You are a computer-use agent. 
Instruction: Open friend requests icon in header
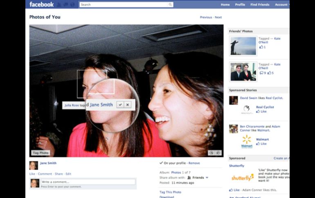click(x=59, y=4)
